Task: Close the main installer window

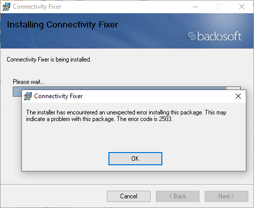Action: (x=242, y=7)
